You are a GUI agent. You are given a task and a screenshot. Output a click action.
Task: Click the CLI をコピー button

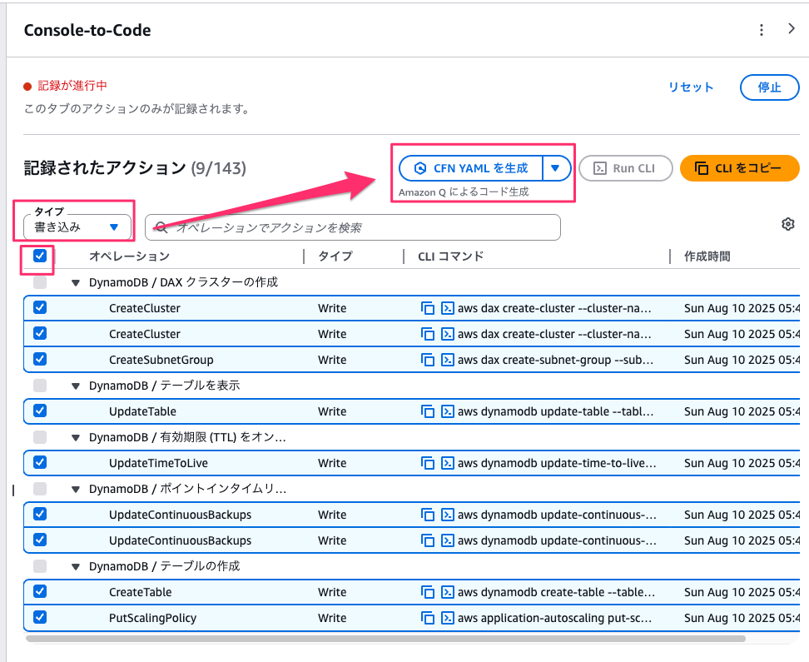click(740, 168)
